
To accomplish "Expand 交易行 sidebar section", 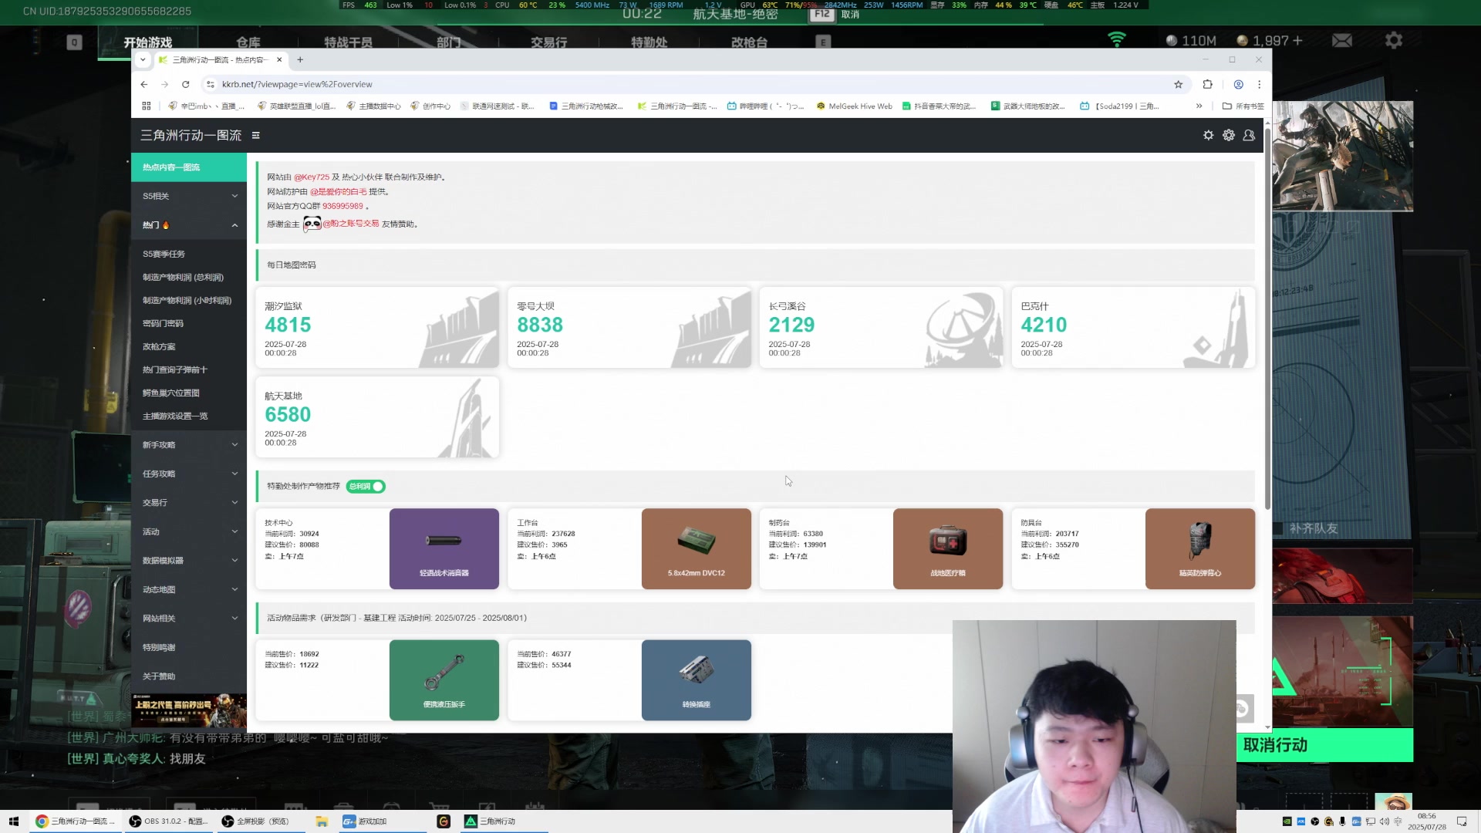I will [188, 503].
